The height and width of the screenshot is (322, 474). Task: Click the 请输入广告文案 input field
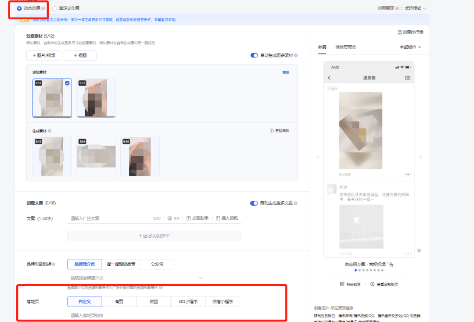pyautogui.click(x=110, y=218)
